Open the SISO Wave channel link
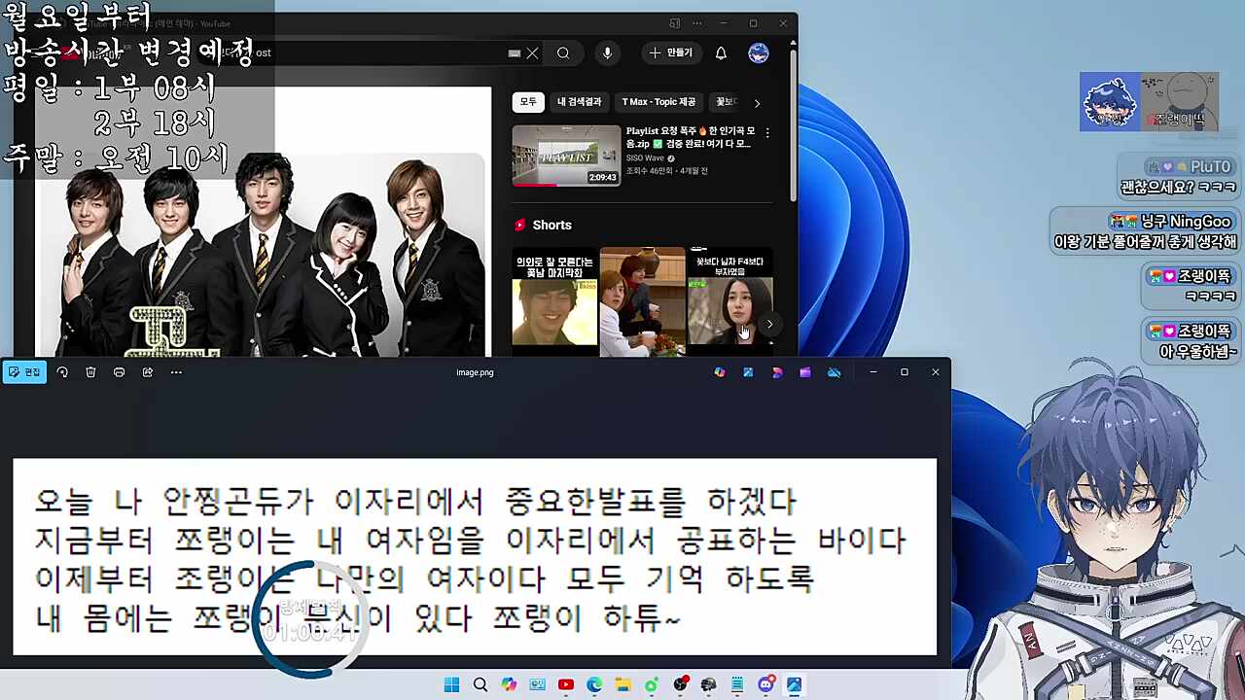 click(645, 158)
